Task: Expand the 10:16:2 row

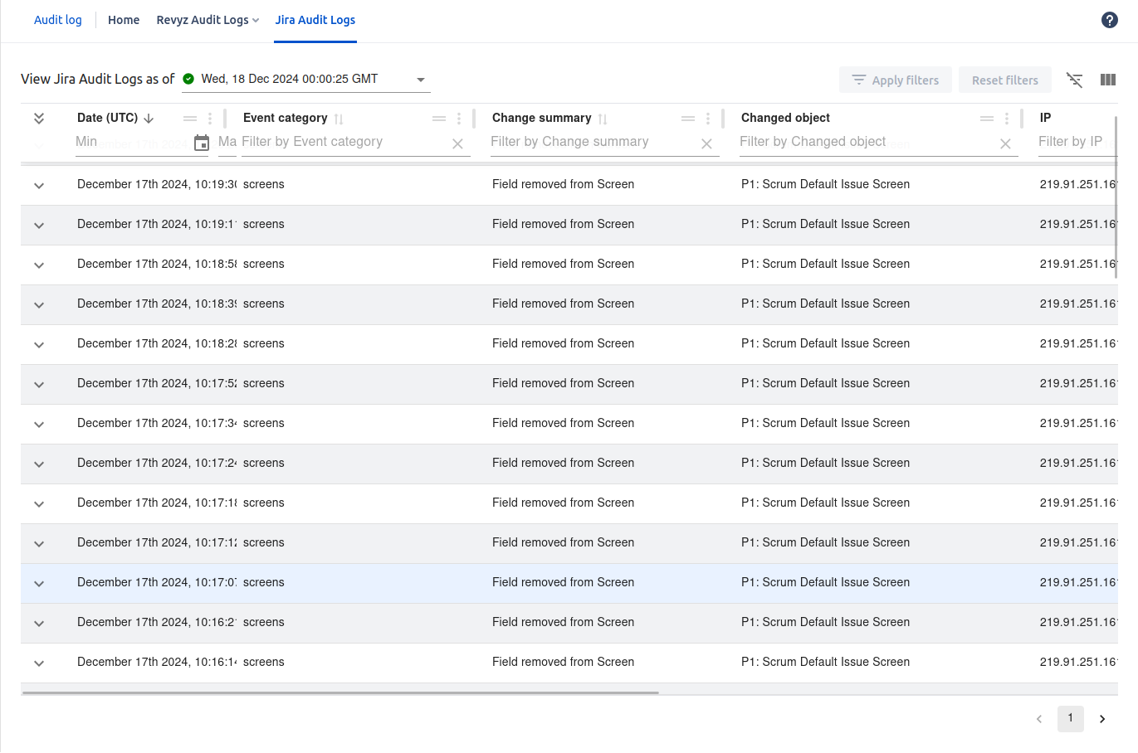Action: click(39, 623)
